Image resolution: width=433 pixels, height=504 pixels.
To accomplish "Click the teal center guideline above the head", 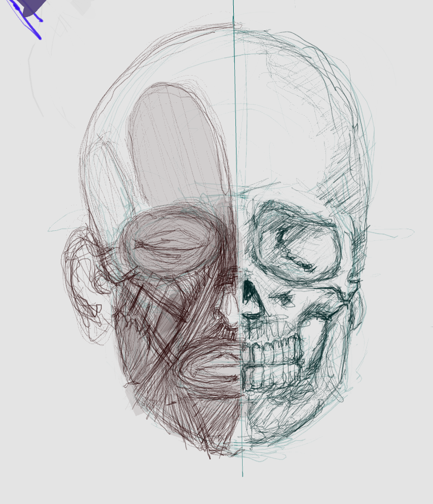I will click(x=234, y=11).
